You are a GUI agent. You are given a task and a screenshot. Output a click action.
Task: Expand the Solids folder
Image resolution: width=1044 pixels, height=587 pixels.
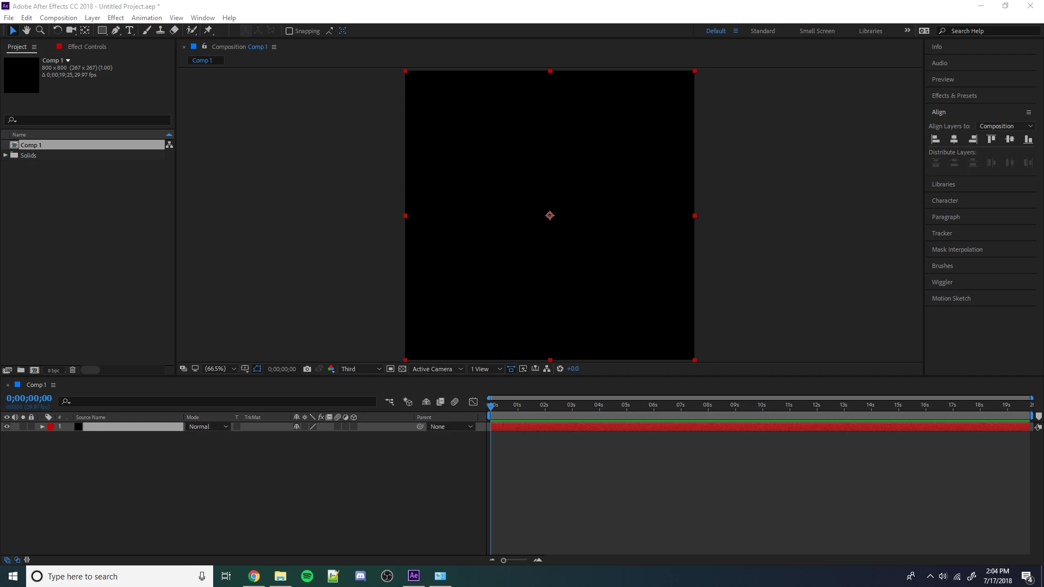(x=5, y=155)
